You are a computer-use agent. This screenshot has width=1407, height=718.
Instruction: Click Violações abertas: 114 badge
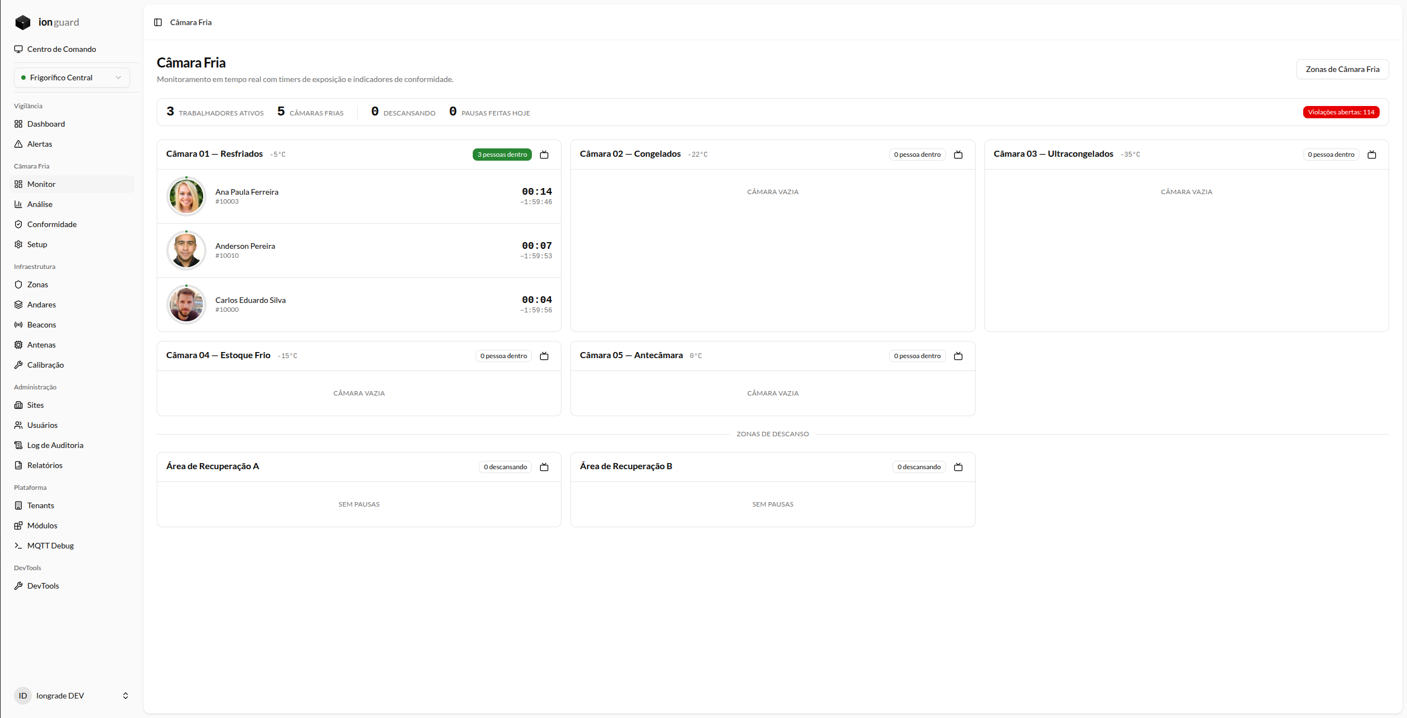[x=1341, y=112]
